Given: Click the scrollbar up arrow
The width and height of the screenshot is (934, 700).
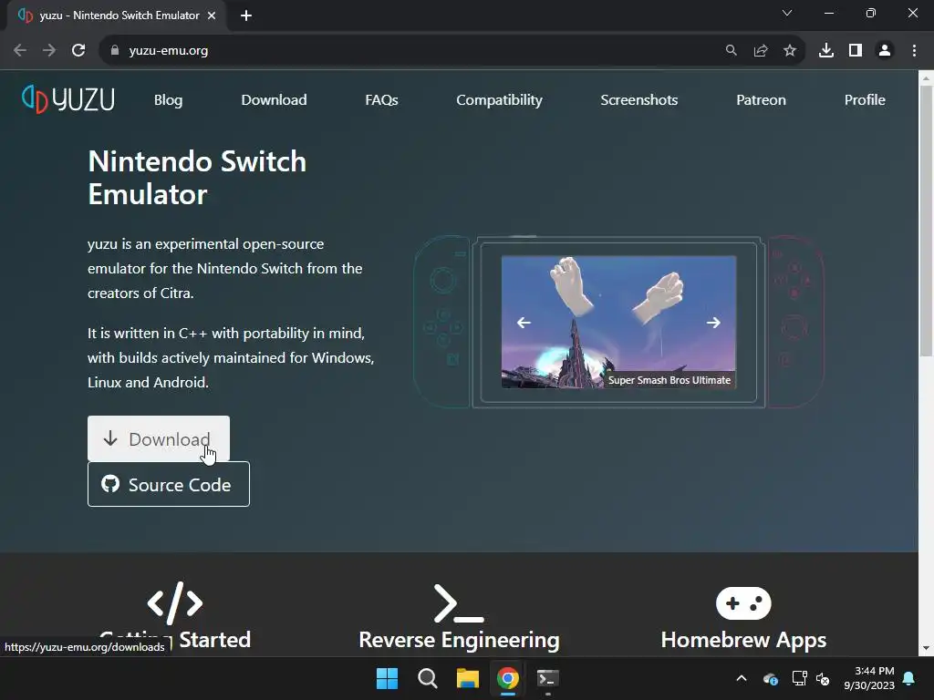Looking at the screenshot, I should tap(927, 78).
